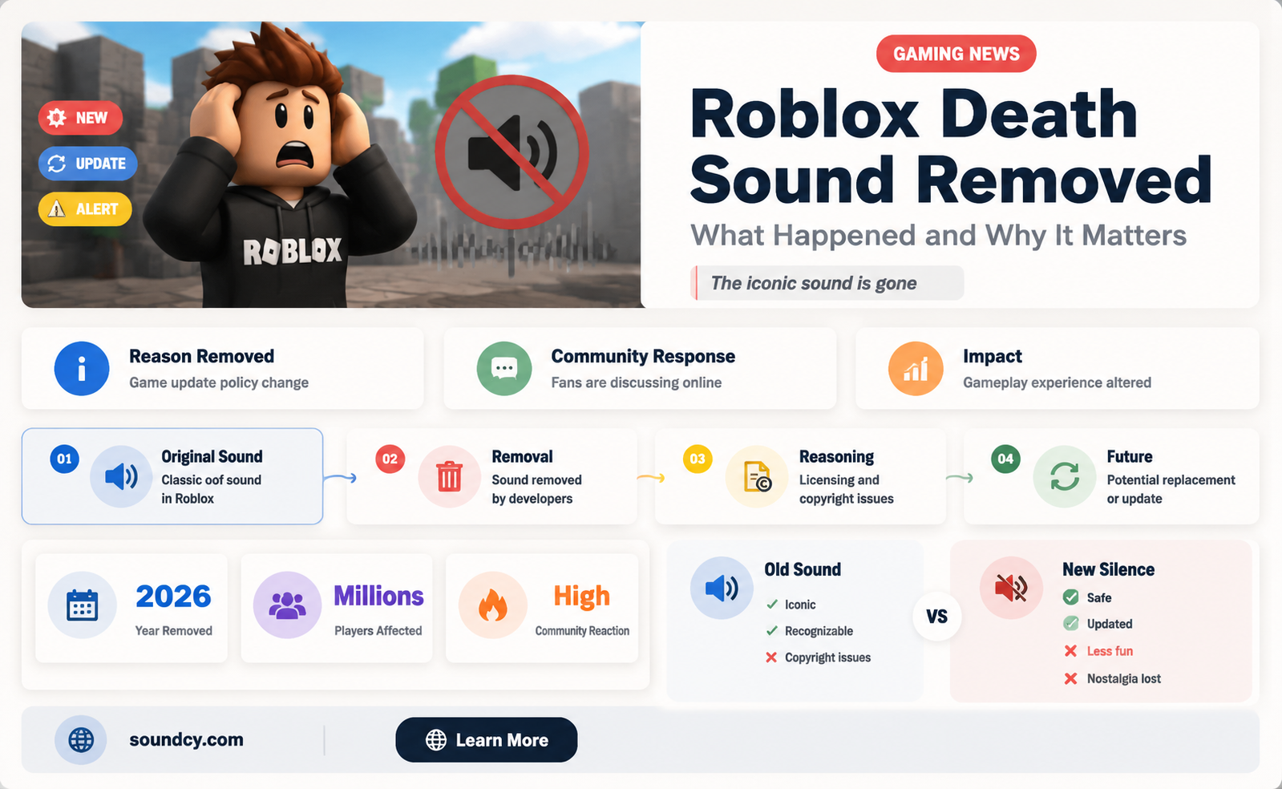Click the Reason Removed heading
This screenshot has height=789, width=1282.
[x=201, y=356]
